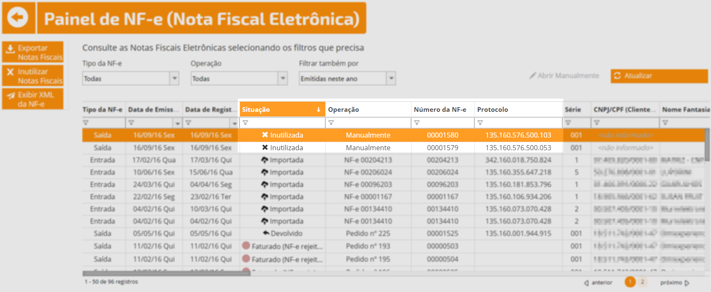Click protocol 342.160.018.750.824

pyautogui.click(x=518, y=160)
